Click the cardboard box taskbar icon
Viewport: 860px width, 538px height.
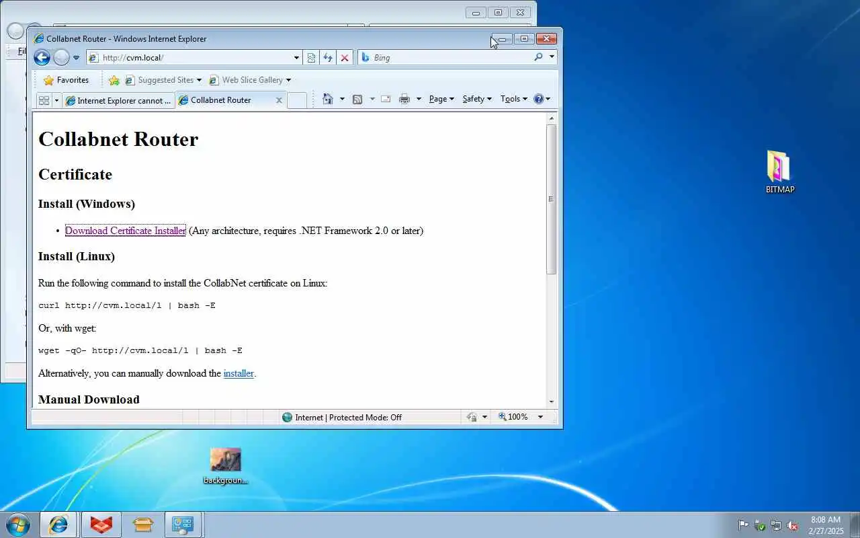coord(143,525)
